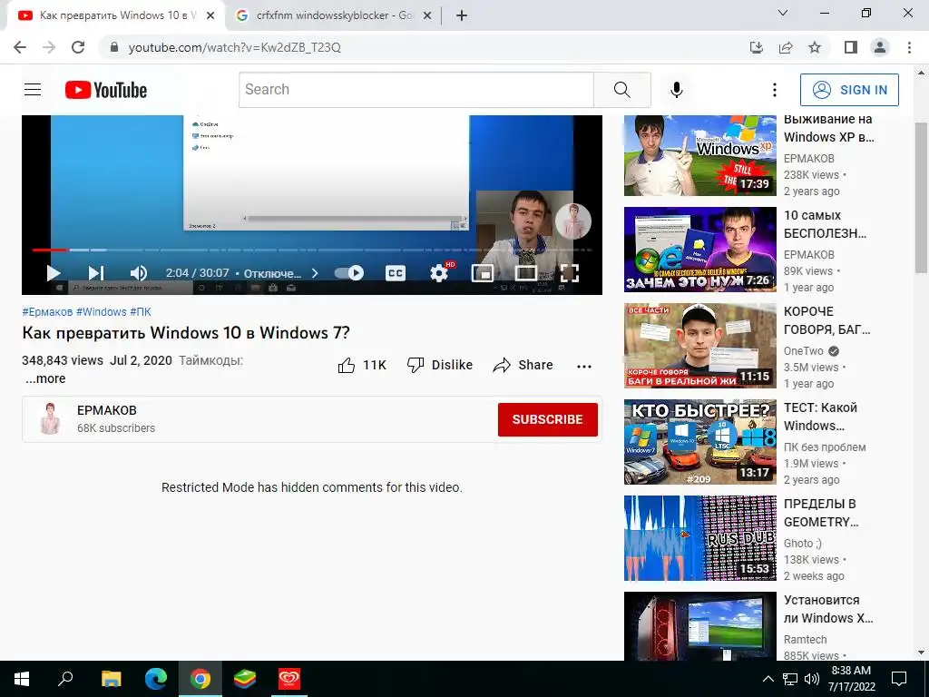
Task: Open more actions ellipsis under video
Action: pos(584,367)
